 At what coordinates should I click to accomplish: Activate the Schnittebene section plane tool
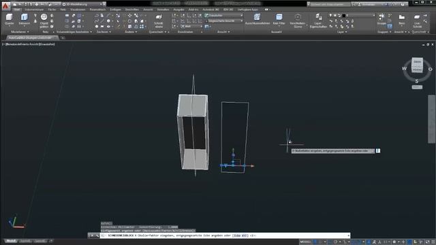tap(159, 20)
